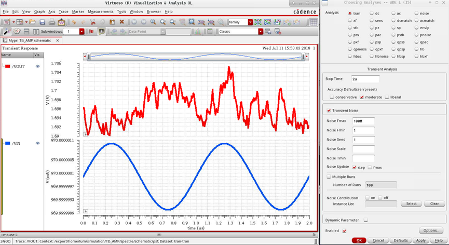Toggle the Dynamic Parameter checkbox
449x245 pixels.
[365, 220]
